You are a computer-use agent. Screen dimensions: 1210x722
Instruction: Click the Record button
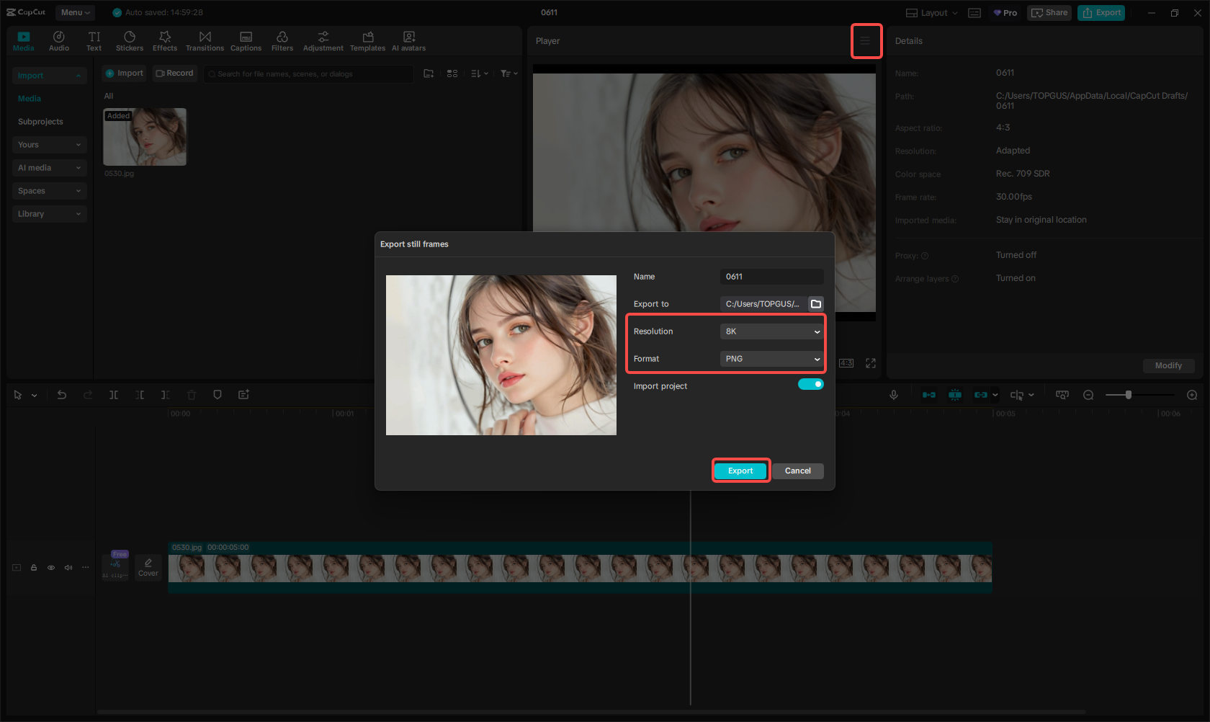[175, 73]
